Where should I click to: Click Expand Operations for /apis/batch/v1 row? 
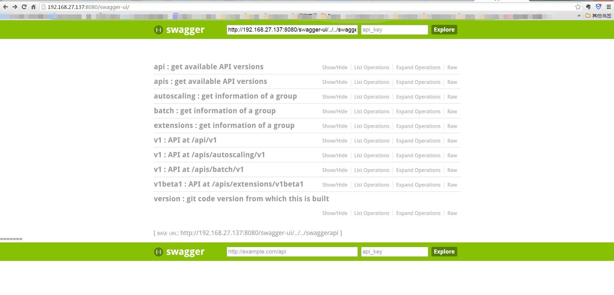pyautogui.click(x=418, y=170)
